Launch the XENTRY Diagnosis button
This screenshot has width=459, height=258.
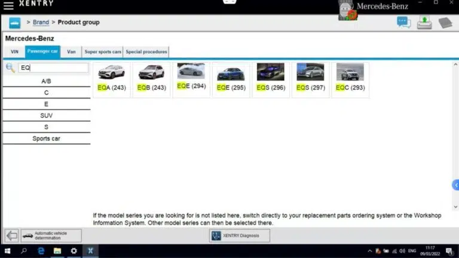[x=239, y=235]
